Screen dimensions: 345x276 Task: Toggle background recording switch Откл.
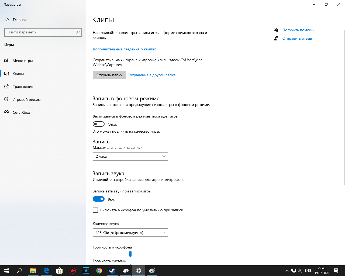point(99,124)
